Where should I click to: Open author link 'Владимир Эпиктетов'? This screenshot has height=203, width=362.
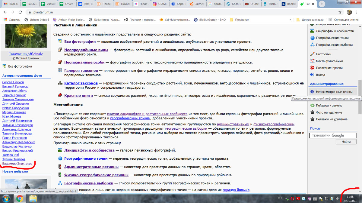tap(17, 164)
